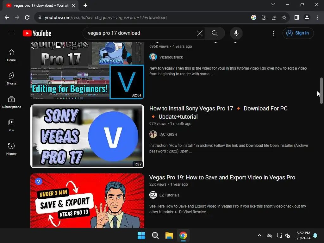The image size is (324, 243).
Task: Click the browser back arrow
Action: pyautogui.click(x=7, y=17)
